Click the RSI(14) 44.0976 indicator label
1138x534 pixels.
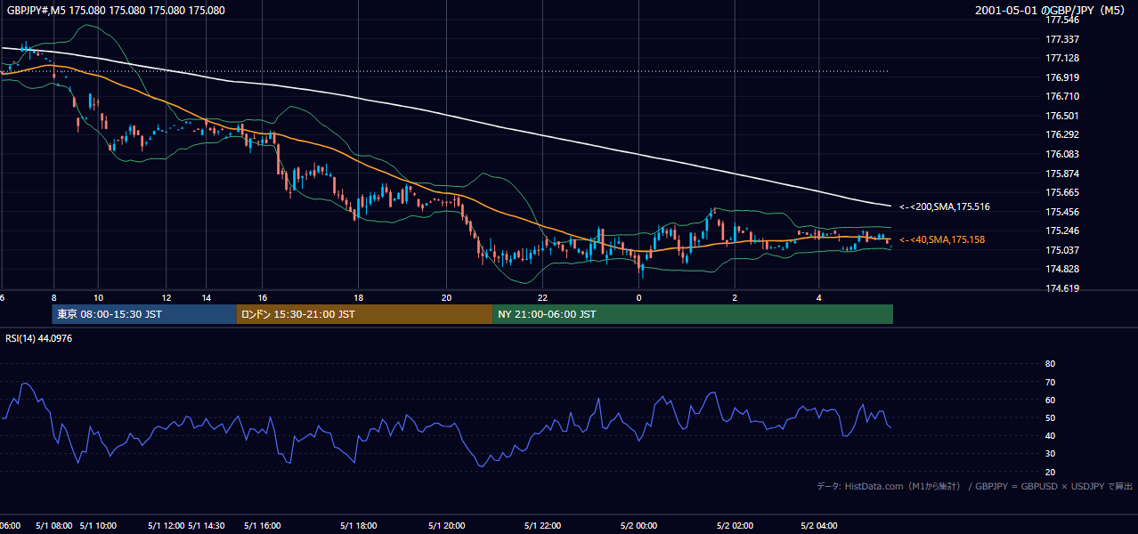click(39, 338)
